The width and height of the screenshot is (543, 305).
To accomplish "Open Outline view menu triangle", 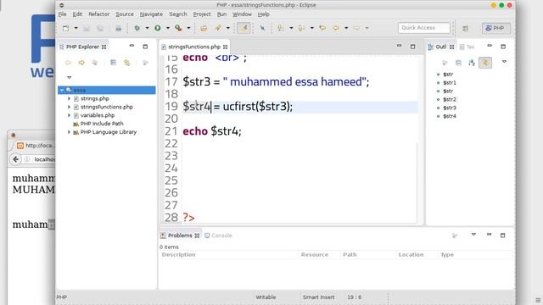I will pyautogui.click(x=504, y=62).
